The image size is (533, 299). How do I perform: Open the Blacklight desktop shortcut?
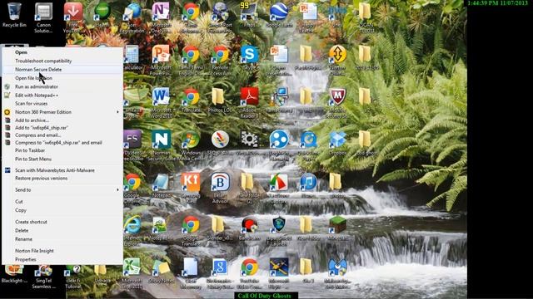click(14, 274)
